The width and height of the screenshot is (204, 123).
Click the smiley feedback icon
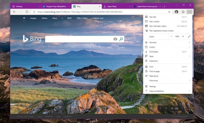click(x=183, y=12)
